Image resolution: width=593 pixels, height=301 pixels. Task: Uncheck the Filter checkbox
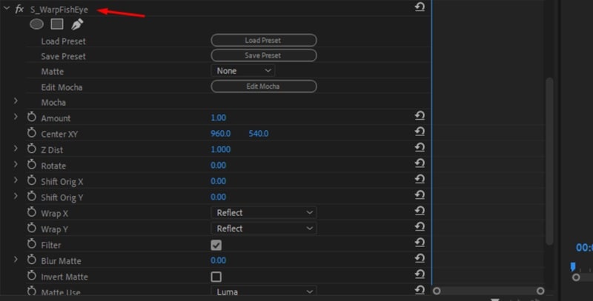(x=216, y=246)
